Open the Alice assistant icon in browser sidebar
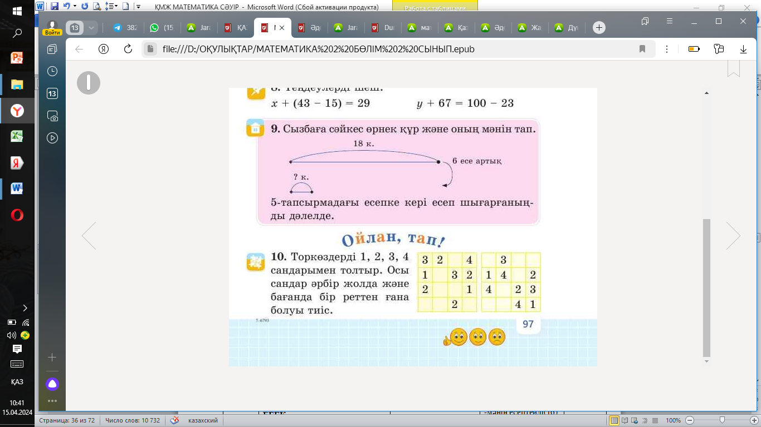Image resolution: width=761 pixels, height=427 pixels. (x=52, y=384)
